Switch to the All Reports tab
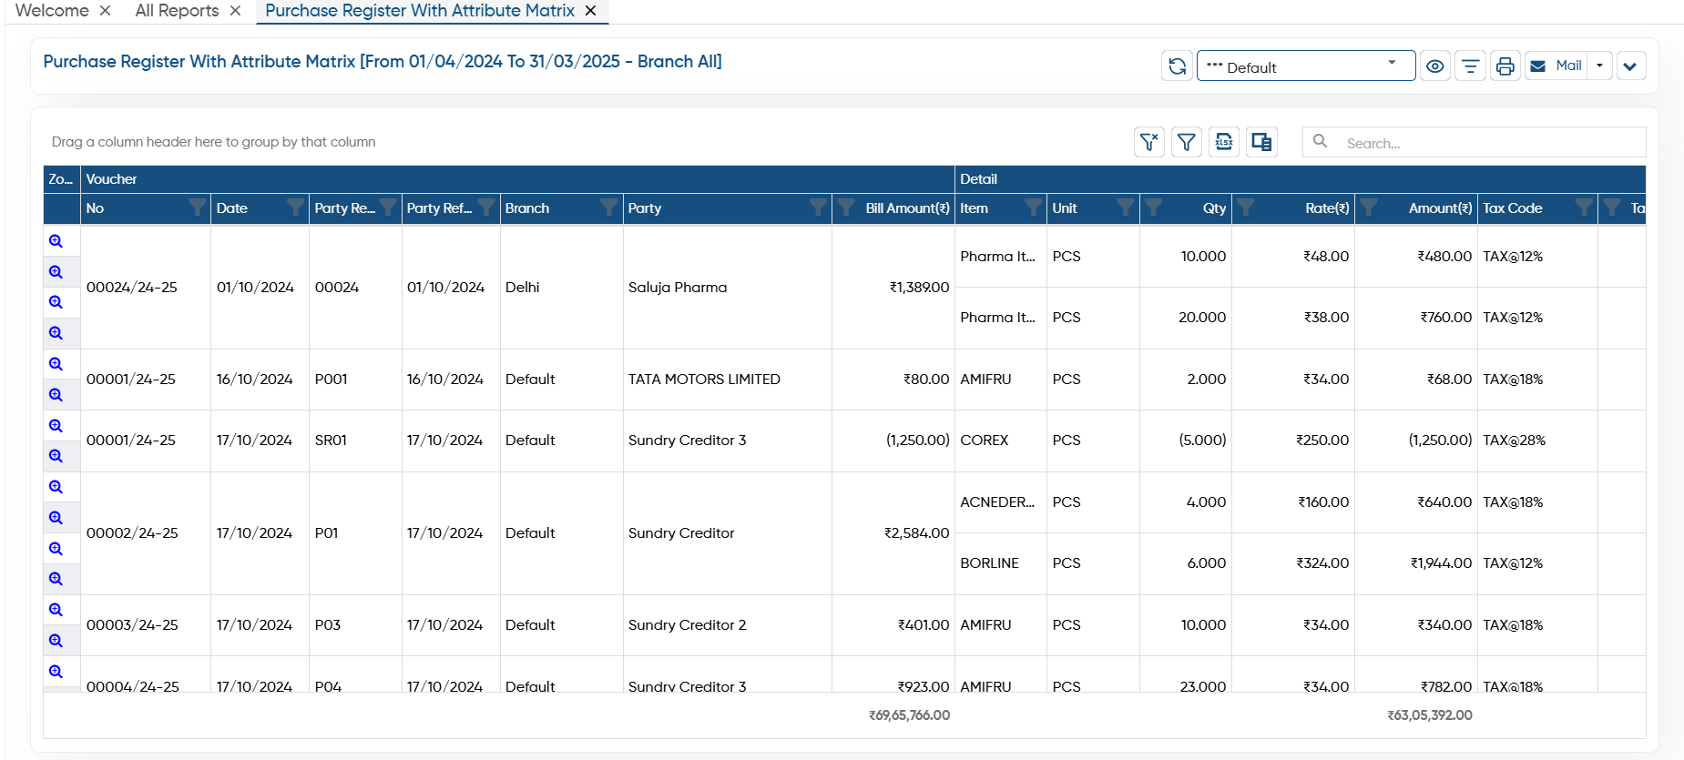Image resolution: width=1684 pixels, height=760 pixels. point(177,11)
